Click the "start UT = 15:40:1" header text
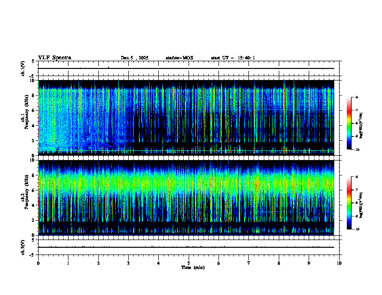Screen dimensions: 382x295 click(x=233, y=58)
